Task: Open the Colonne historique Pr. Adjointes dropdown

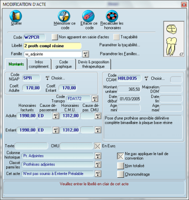Action: [x=98, y=156]
